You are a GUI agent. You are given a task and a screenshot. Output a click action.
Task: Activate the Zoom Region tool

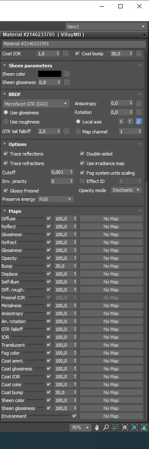pyautogui.click(x=115, y=427)
